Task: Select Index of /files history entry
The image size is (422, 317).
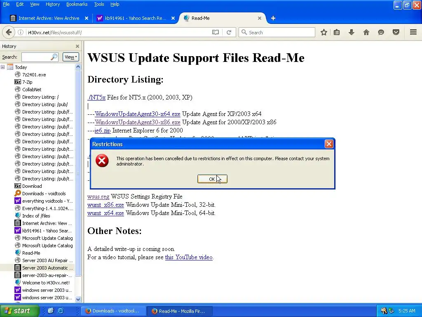Action: [x=36, y=216]
